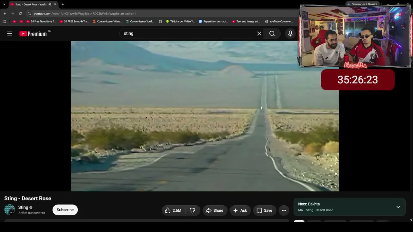Open 'Repartition des tach...' bookmark
Viewport: 413px width, 232px height.
tap(214, 22)
